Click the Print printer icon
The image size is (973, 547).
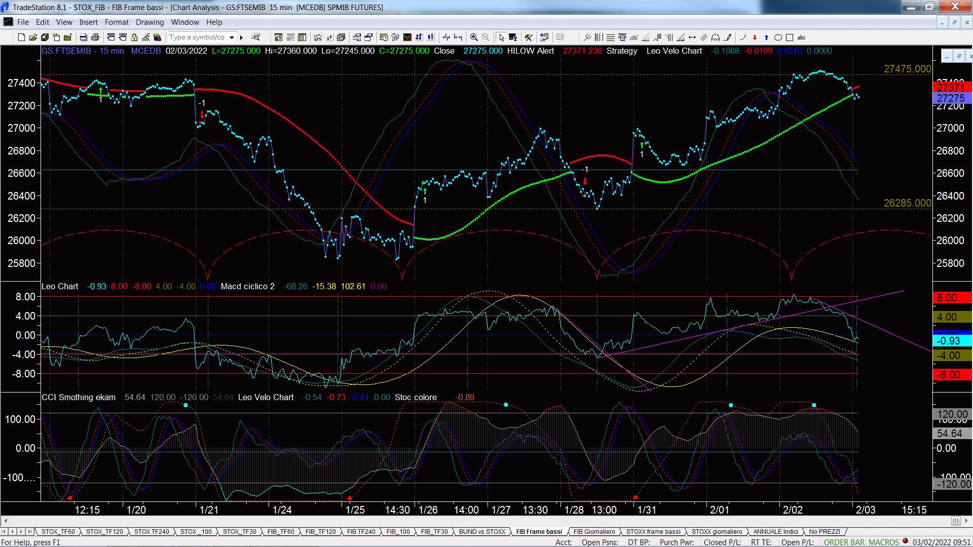pos(95,37)
